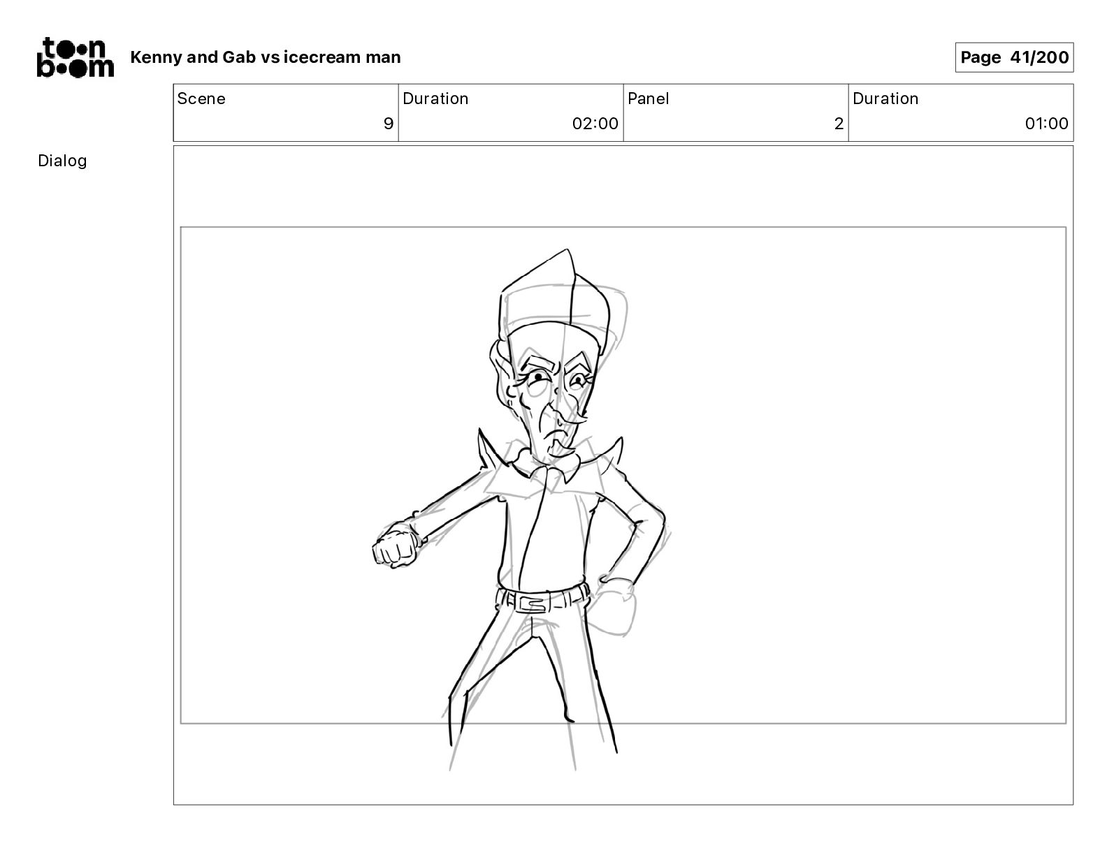The image size is (1107, 855).
Task: Click scene duration value '02:00'
Action: click(595, 124)
